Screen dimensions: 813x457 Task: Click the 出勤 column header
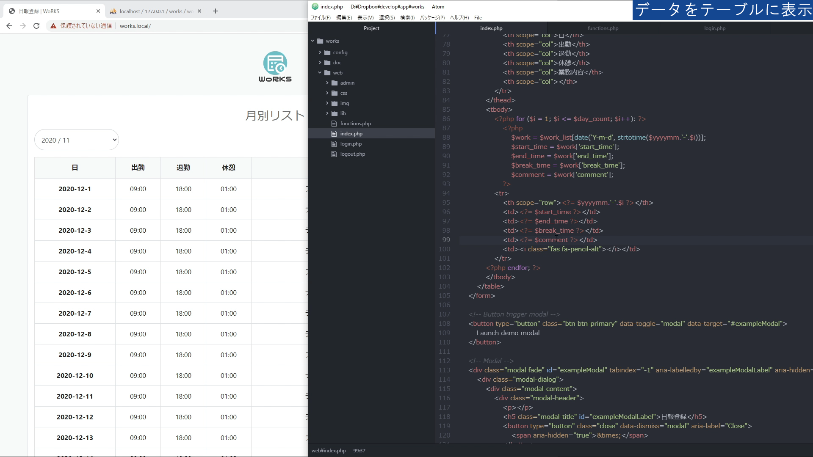coord(138,168)
